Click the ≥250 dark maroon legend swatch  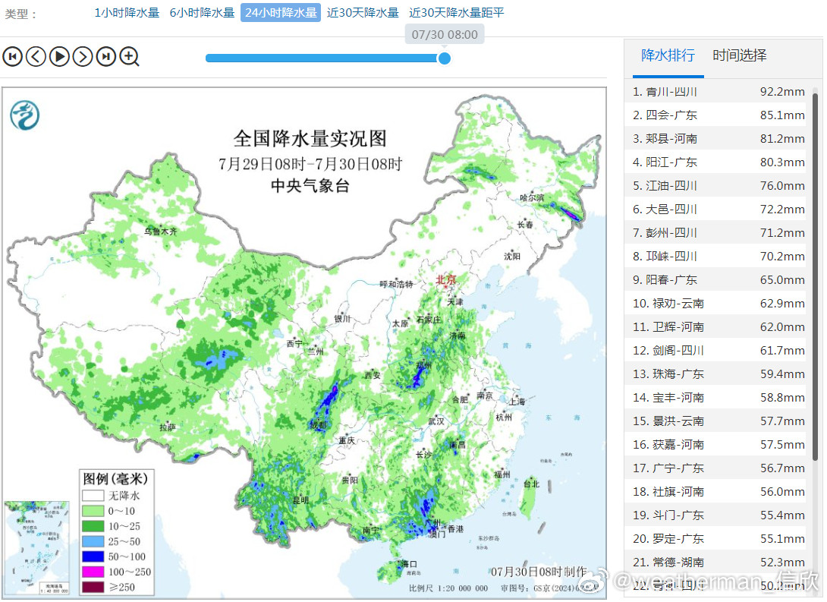[x=93, y=588]
